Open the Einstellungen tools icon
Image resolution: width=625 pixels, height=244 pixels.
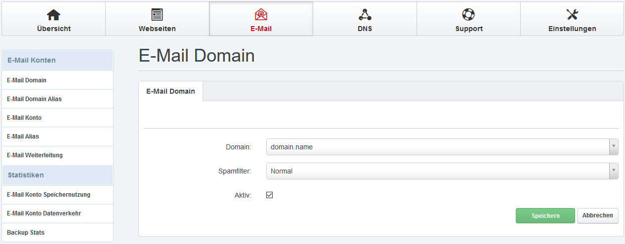pyautogui.click(x=572, y=15)
